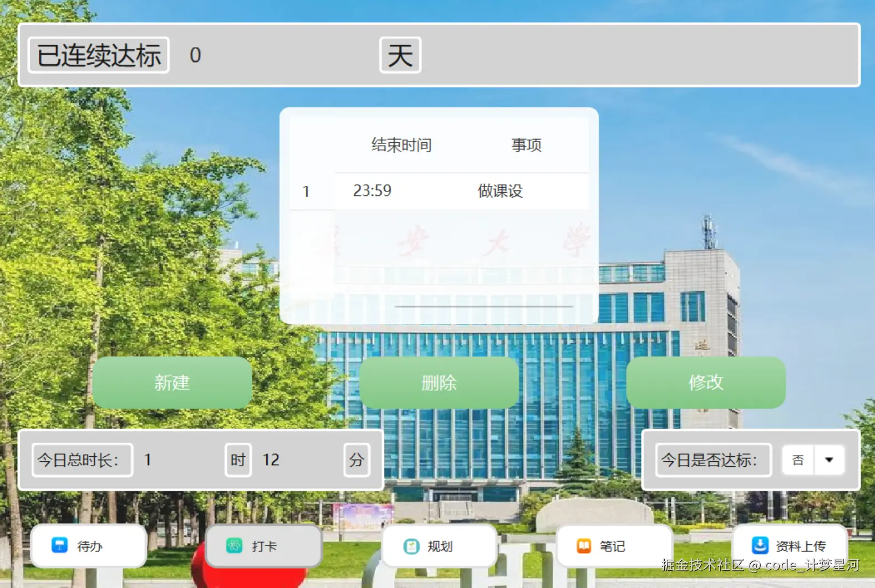The height and width of the screenshot is (588, 875).
Task: Click the 删除 button
Action: coord(439,383)
